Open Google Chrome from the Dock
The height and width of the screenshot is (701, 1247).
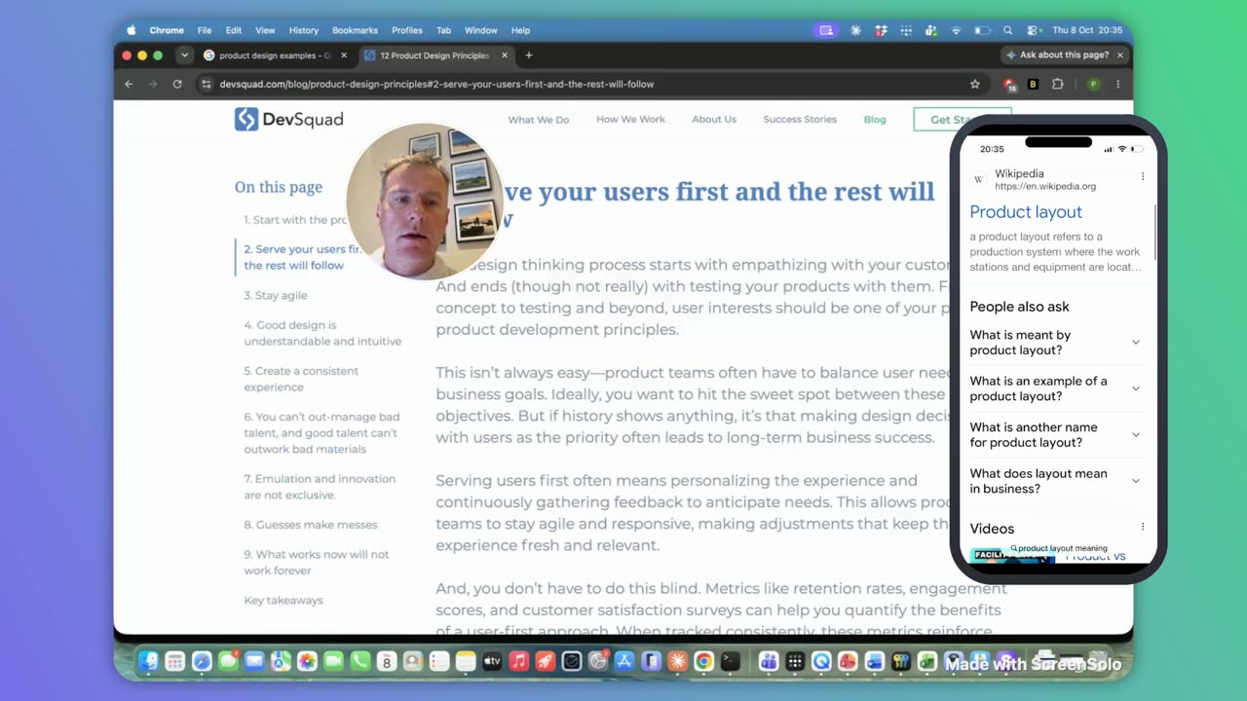[703, 662]
